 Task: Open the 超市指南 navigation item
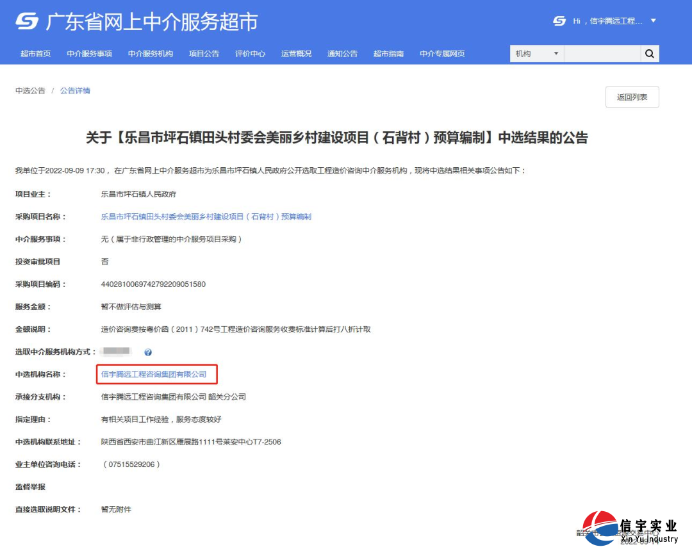pos(388,54)
